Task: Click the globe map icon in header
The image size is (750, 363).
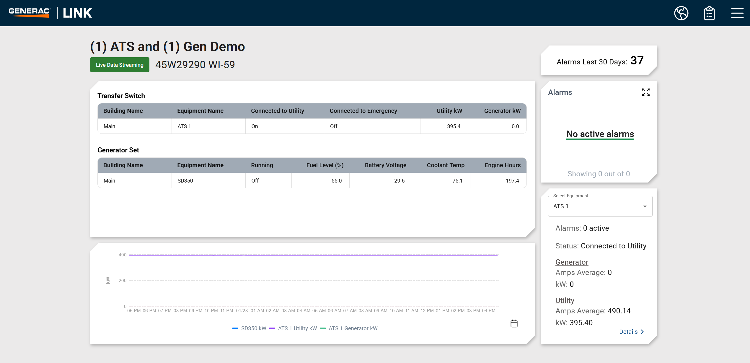Action: (681, 13)
